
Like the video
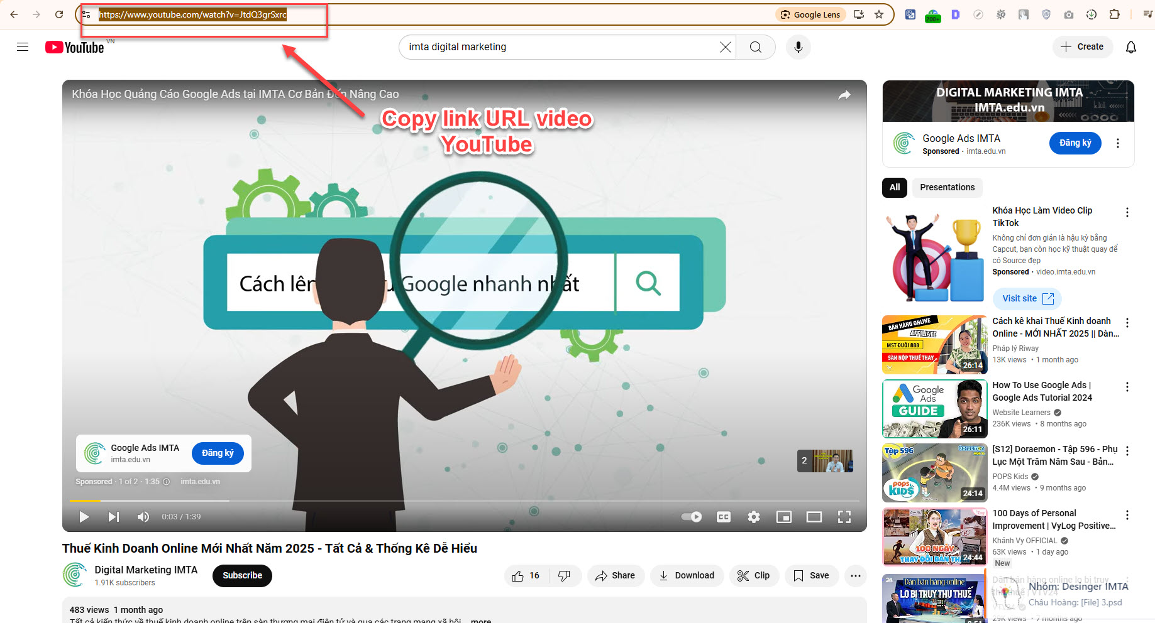pyautogui.click(x=526, y=575)
